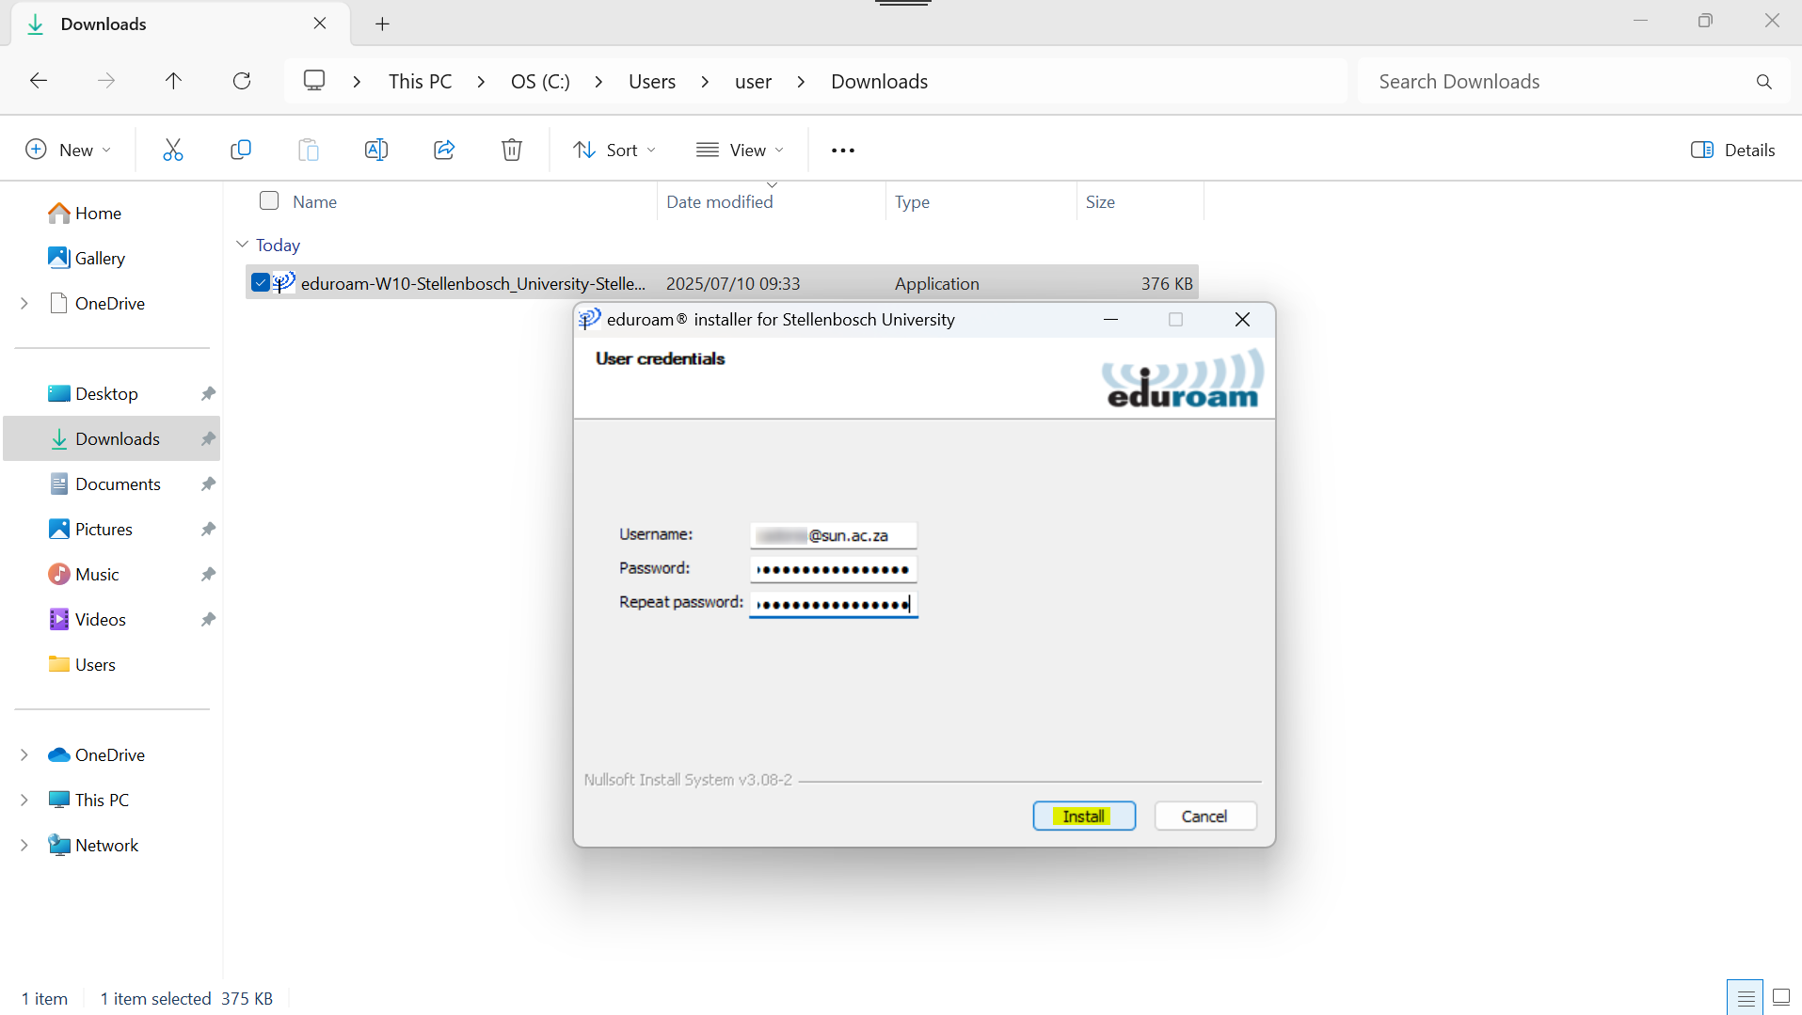
Task: Toggle the Details pane
Action: (1732, 150)
